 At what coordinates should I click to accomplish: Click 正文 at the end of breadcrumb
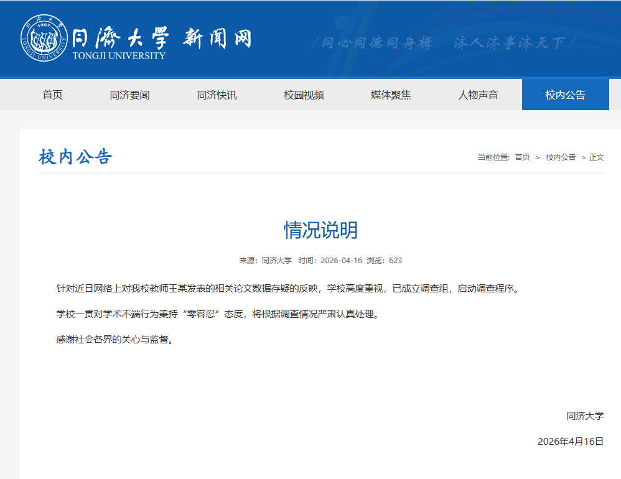coord(595,157)
